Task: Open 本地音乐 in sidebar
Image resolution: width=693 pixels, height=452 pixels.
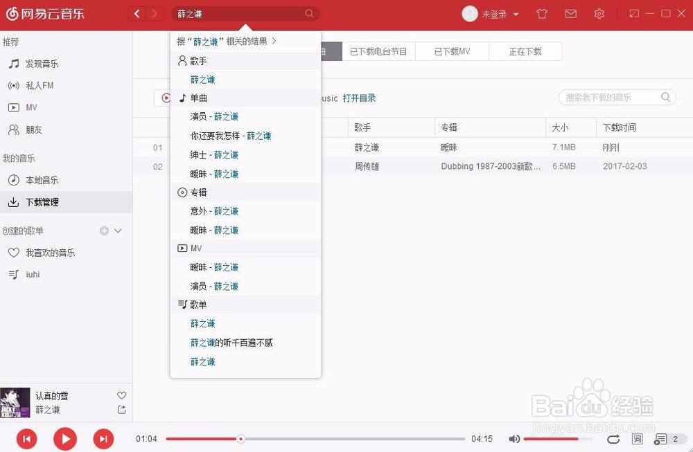Action: click(x=67, y=180)
